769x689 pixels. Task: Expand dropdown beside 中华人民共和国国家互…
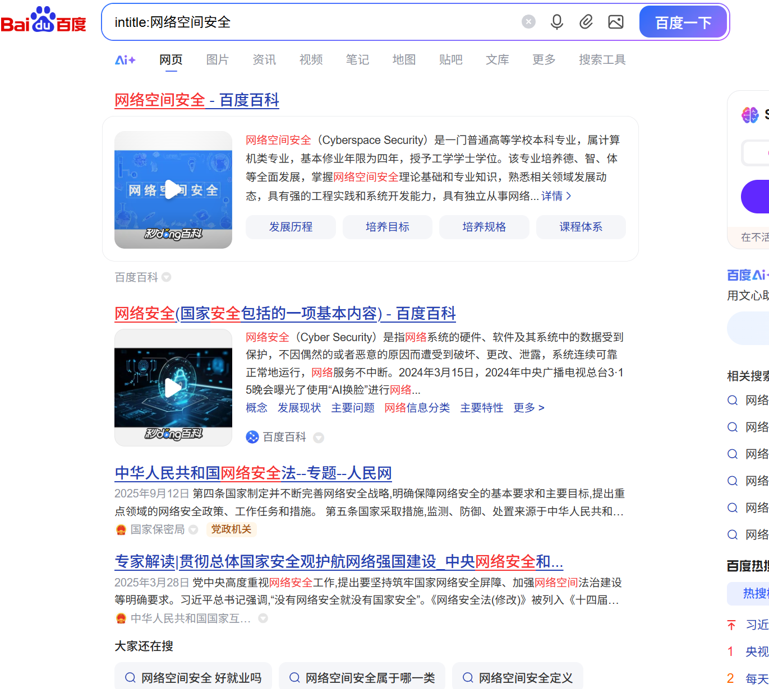coord(263,618)
